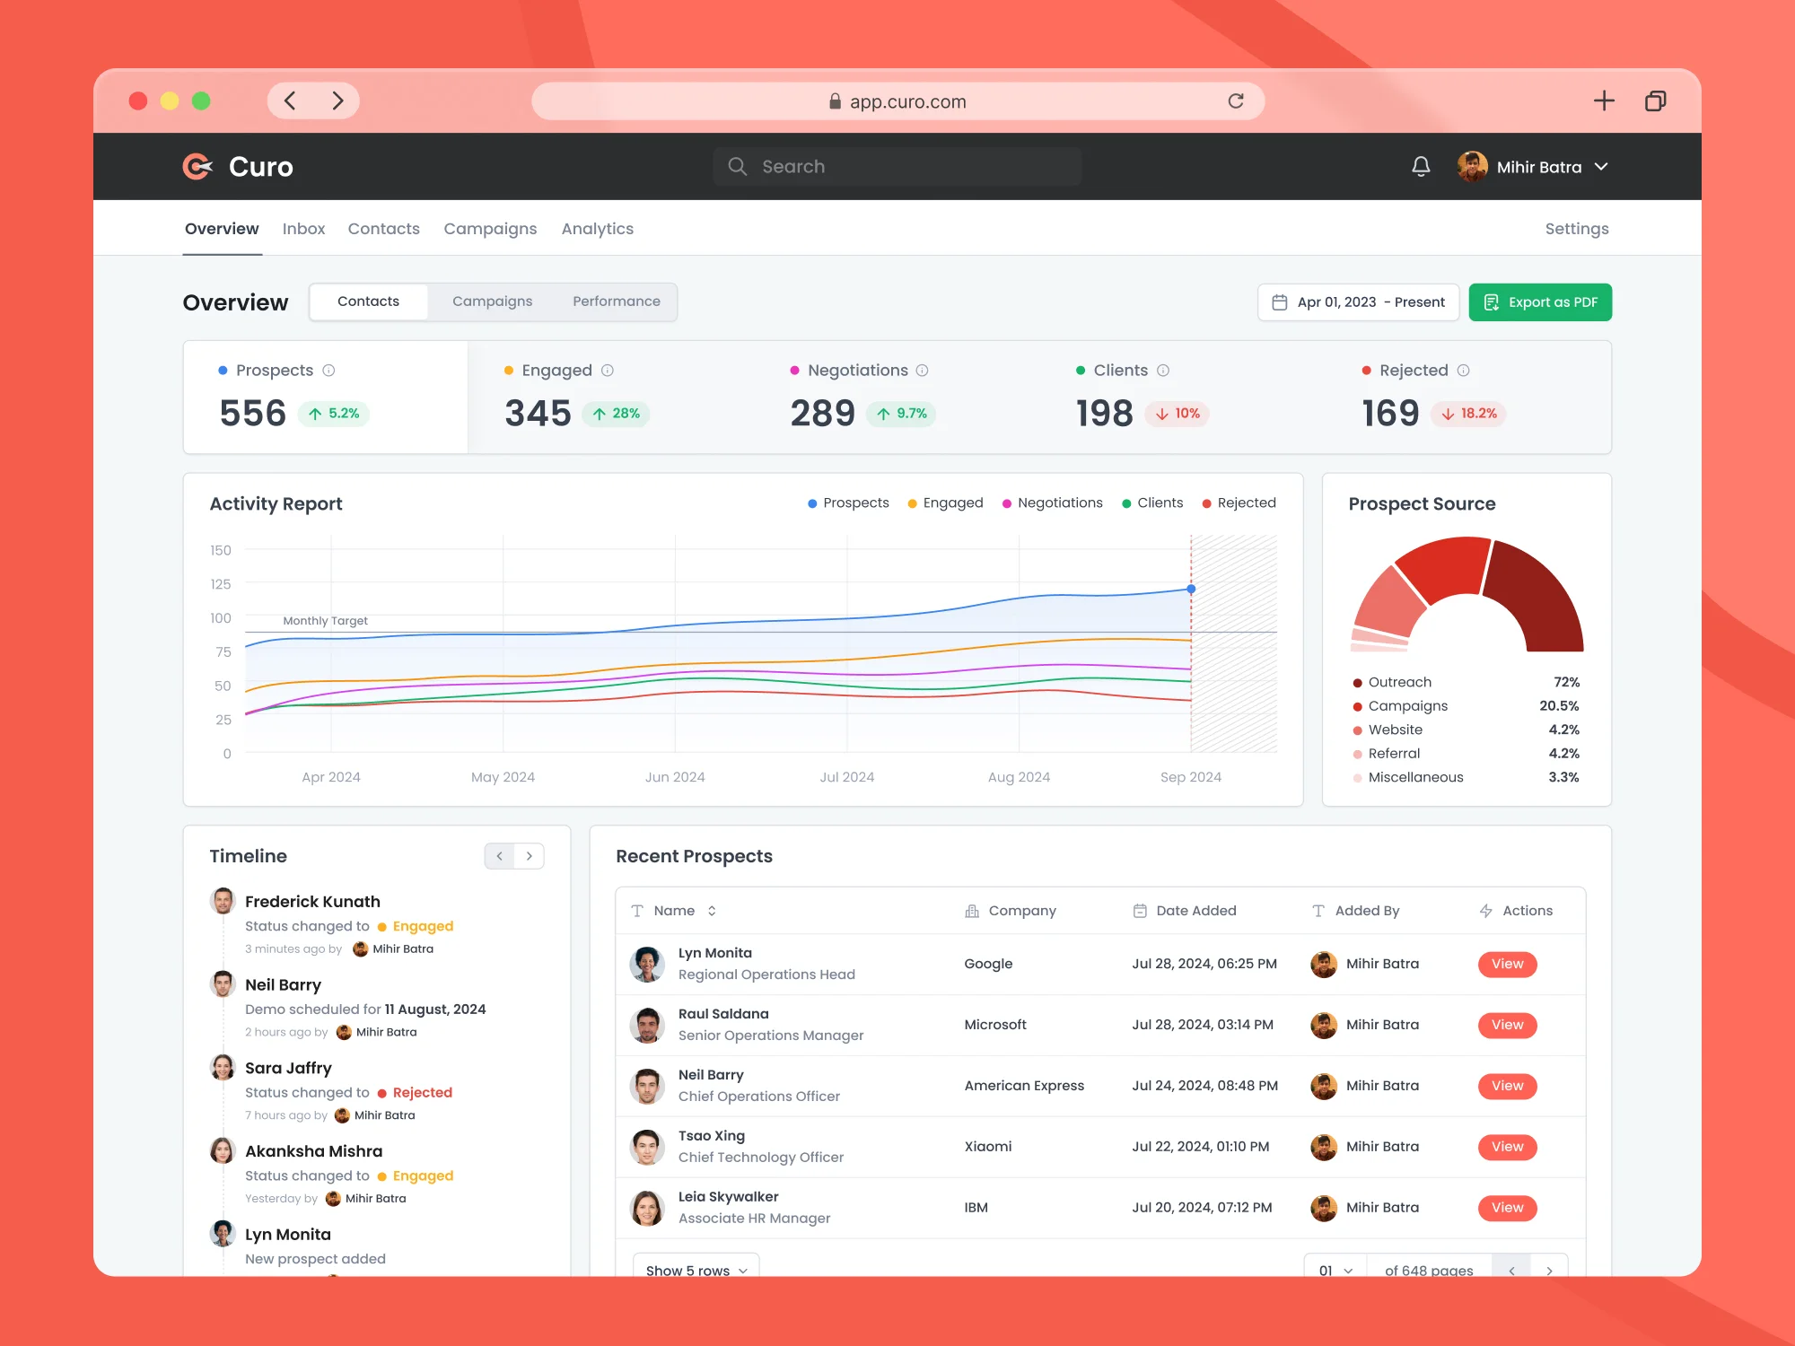Click the info icon next to Prospects

pyautogui.click(x=328, y=371)
